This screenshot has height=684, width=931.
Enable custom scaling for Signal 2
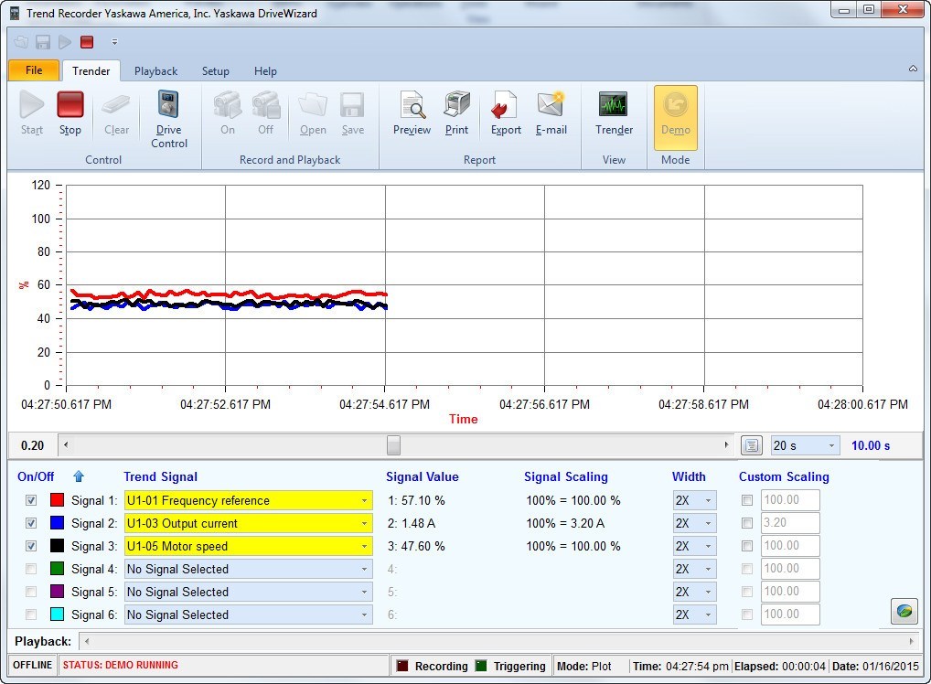coord(747,523)
